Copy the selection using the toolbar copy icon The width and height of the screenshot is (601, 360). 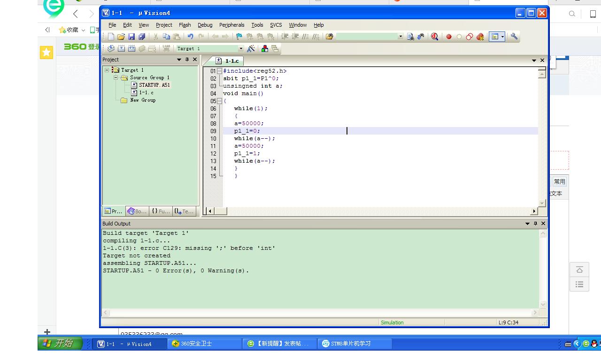click(166, 37)
